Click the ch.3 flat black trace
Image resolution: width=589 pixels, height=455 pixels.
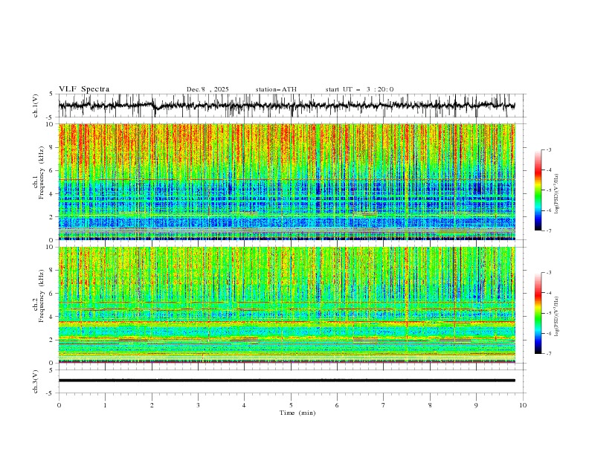287,381
